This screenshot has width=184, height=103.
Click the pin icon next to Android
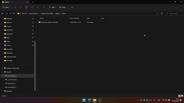click(33, 22)
